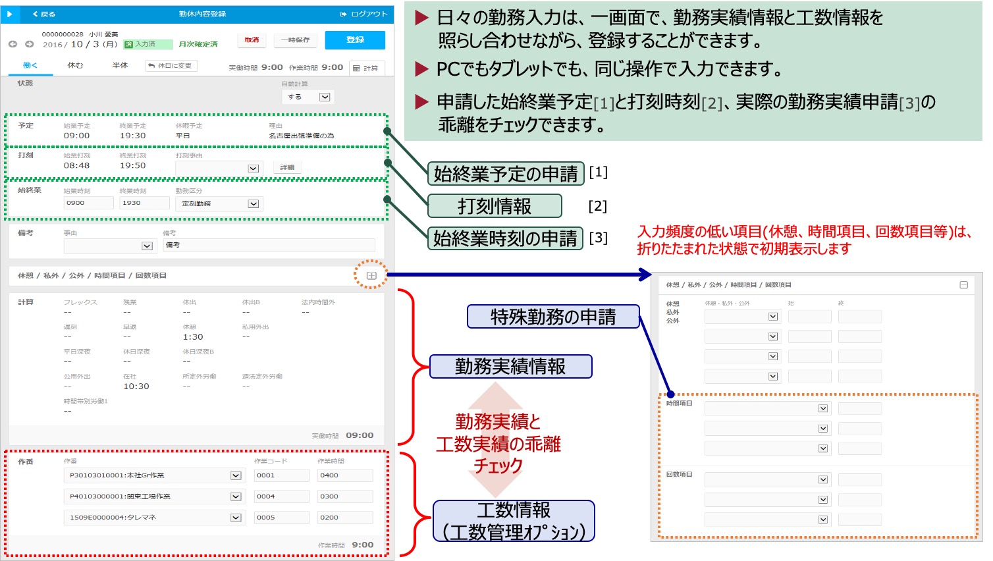The height and width of the screenshot is (561, 993).
Task: Open the 事由 dropdown in 備考 section
Action: (110, 246)
